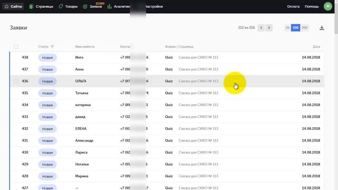Select client name Инга
Image resolution: width=338 pixels, height=190 pixels.
pos(79,58)
